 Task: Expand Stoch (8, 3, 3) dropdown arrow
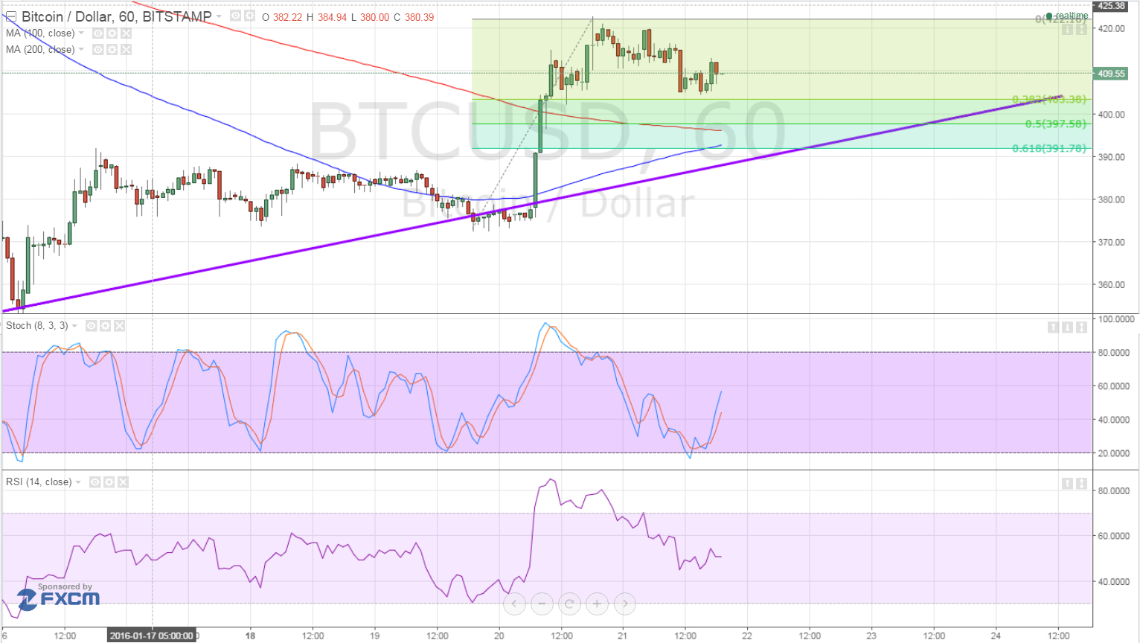click(x=74, y=326)
